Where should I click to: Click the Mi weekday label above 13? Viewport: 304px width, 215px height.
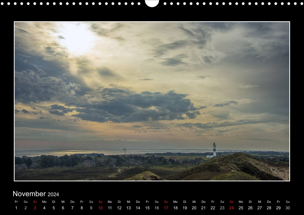129,202
